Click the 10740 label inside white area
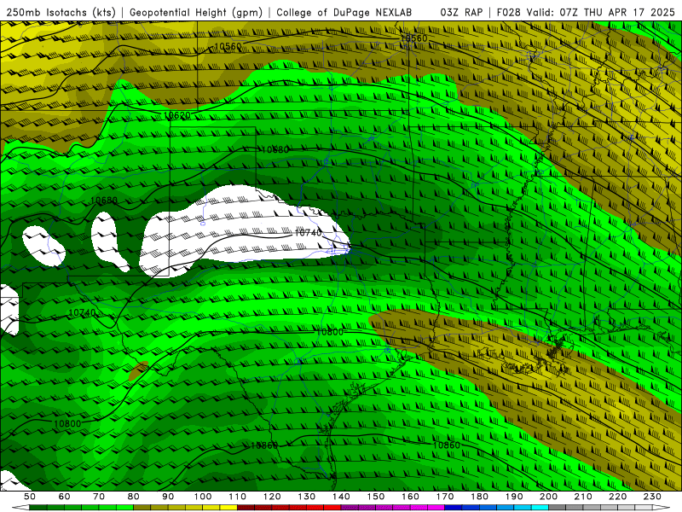This screenshot has width=682, height=512. point(309,232)
